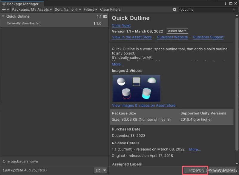
Task: Collapse the Quick Outline package entry
Action: click(3, 16)
